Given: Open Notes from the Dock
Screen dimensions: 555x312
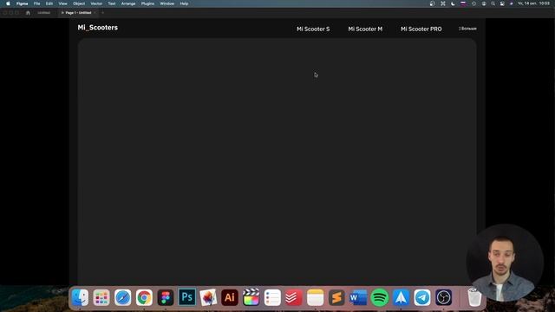Looking at the screenshot, I should pyautogui.click(x=316, y=297).
